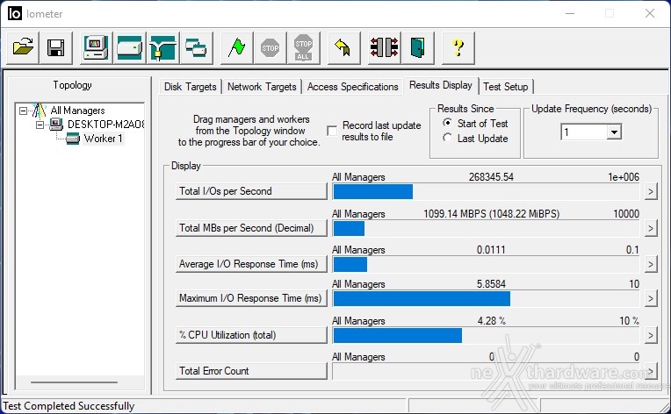Click the Stop All tests icon

(303, 47)
